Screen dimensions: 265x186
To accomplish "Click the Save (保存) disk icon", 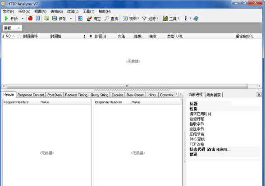I will pyautogui.click(x=55, y=18).
